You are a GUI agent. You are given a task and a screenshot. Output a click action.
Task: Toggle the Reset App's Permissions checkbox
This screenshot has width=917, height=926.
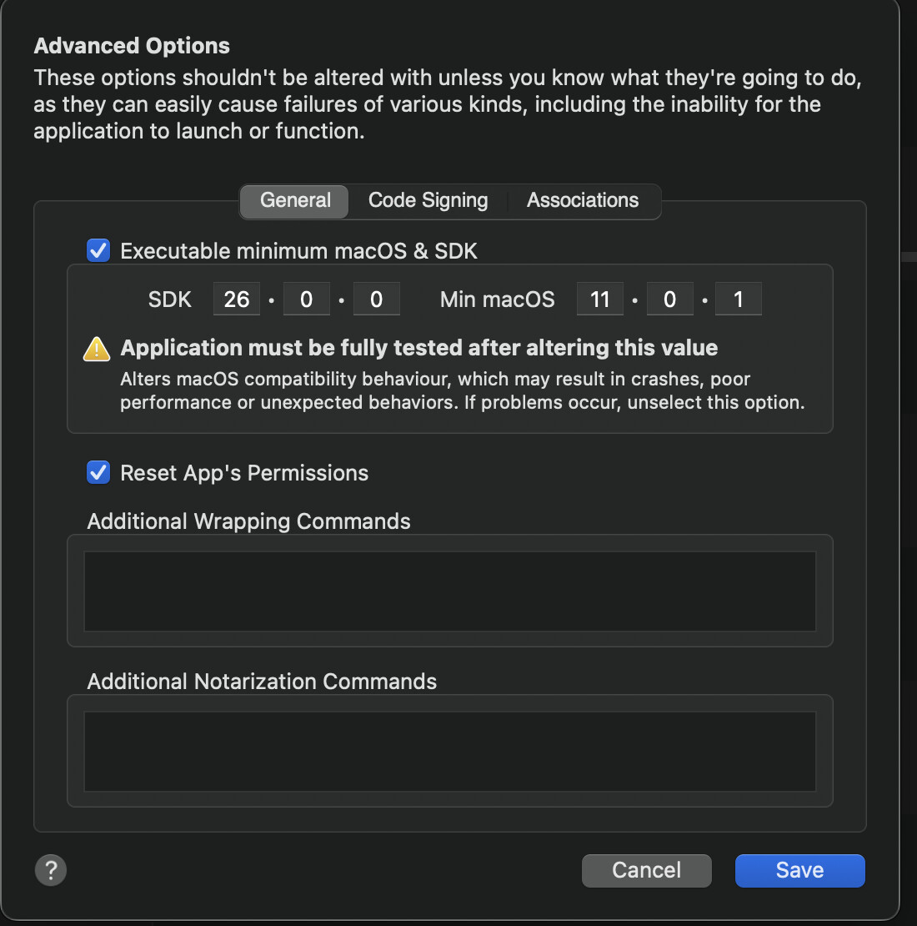pyautogui.click(x=98, y=473)
